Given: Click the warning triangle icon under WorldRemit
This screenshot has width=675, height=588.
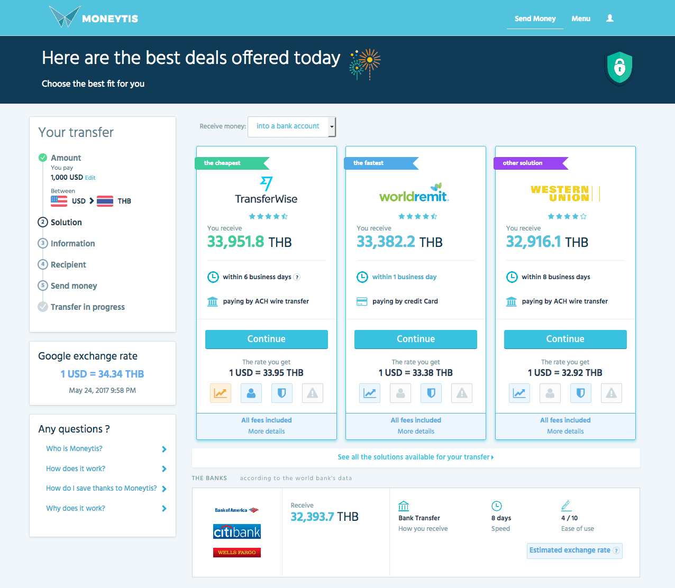Looking at the screenshot, I should click(x=462, y=393).
